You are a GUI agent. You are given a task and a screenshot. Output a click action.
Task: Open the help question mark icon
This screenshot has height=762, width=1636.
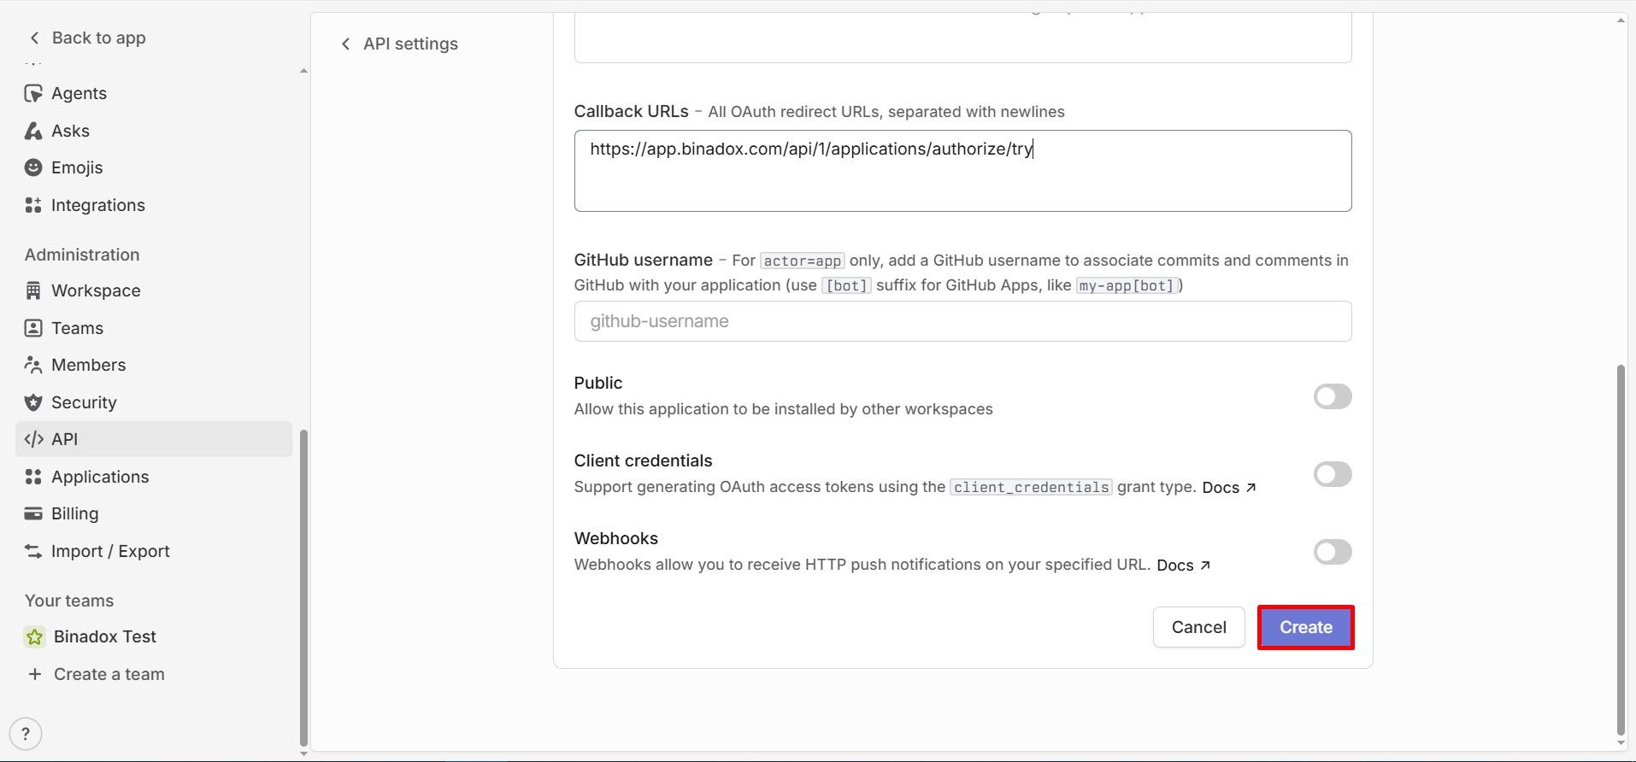(x=26, y=734)
